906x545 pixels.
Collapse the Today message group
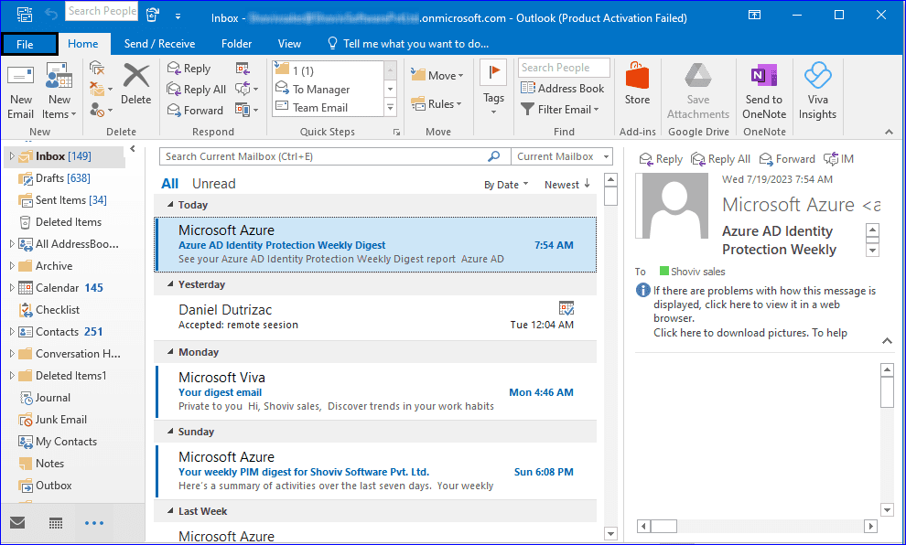(170, 205)
